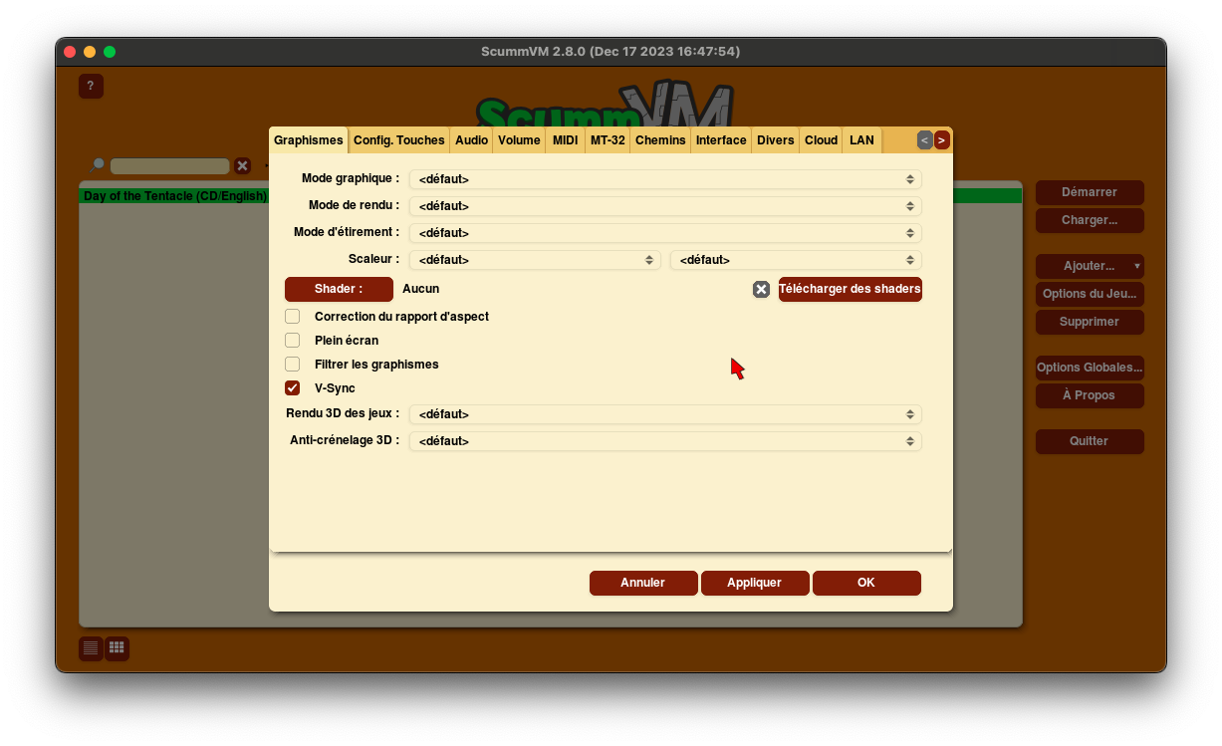Screen dimensions: 1222x746
Task: Switch to list view icon
Action: click(x=91, y=648)
